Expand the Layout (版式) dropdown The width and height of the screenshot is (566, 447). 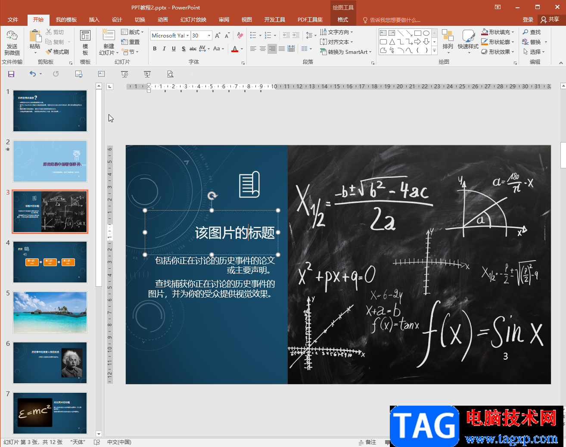pyautogui.click(x=132, y=32)
